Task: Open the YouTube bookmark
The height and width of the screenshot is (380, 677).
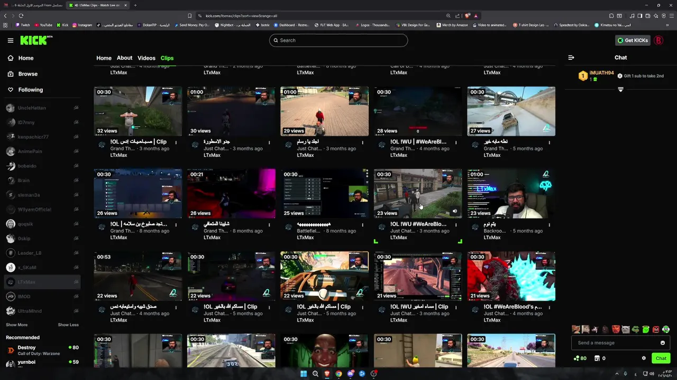Action: click(43, 25)
